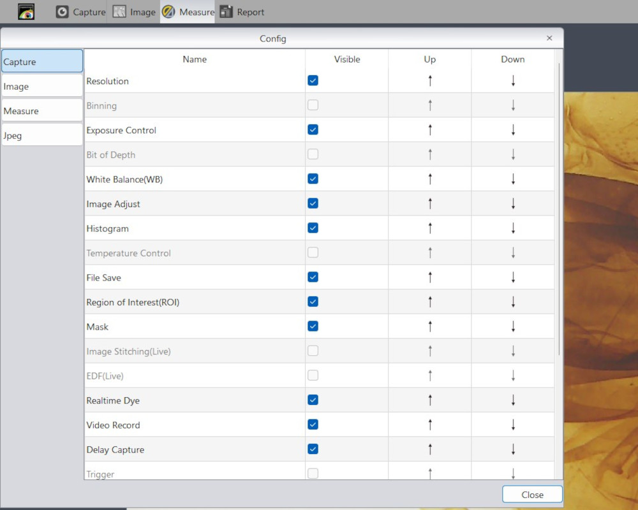Close Config dialog with X button
The width and height of the screenshot is (638, 510).
pos(549,38)
